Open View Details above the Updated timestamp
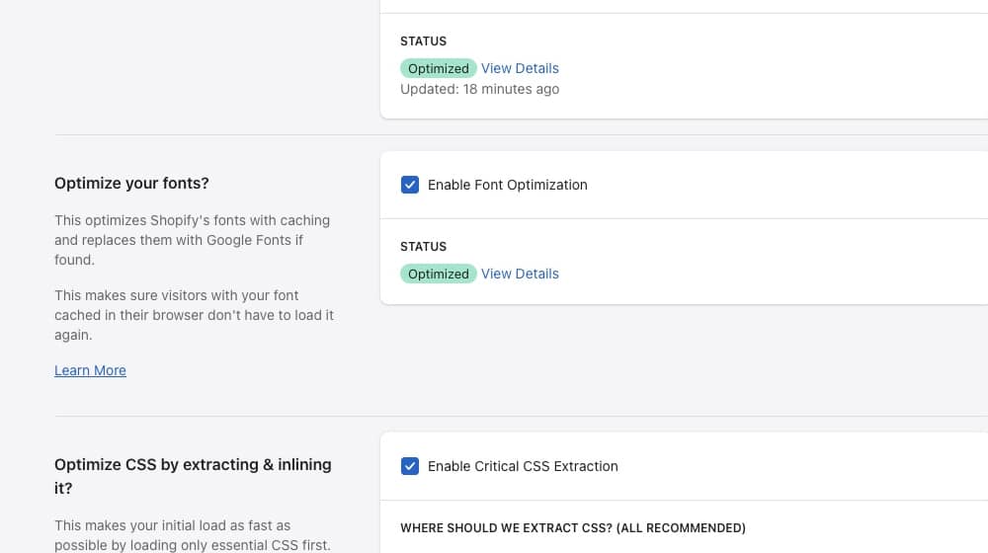Image resolution: width=988 pixels, height=553 pixels. (x=520, y=68)
